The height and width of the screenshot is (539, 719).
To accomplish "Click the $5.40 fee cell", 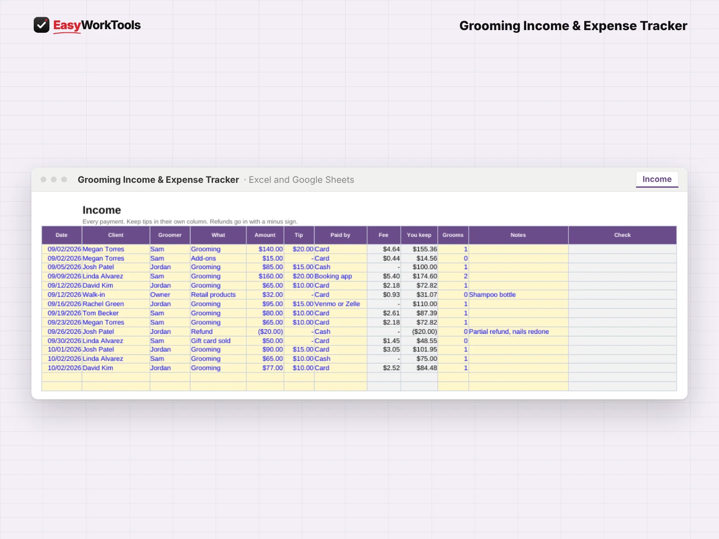I will point(383,276).
